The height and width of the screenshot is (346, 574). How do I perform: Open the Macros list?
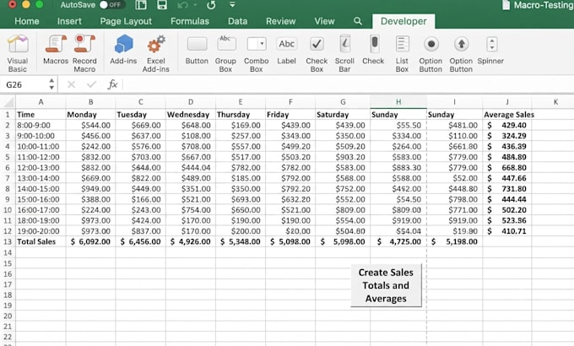pyautogui.click(x=56, y=50)
